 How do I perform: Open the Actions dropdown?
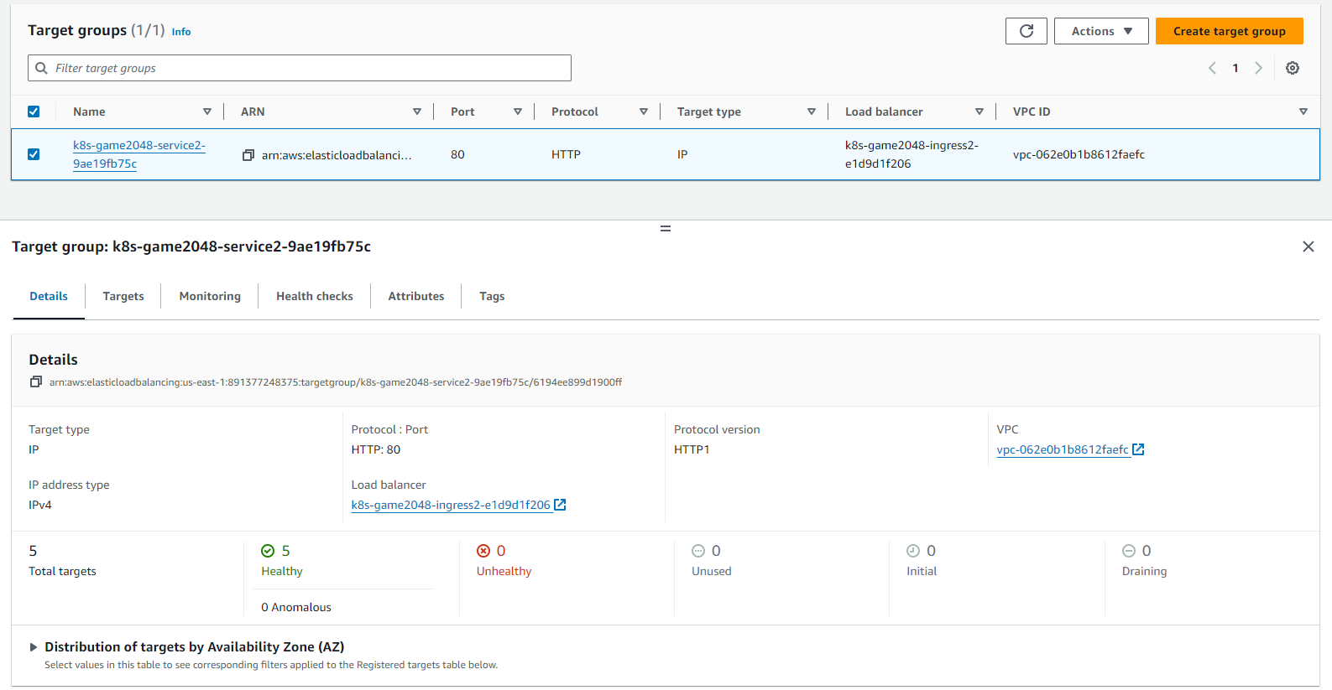[1101, 31]
